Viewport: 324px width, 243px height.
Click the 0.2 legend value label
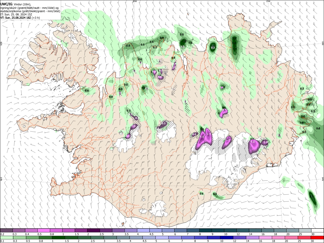(x=2, y=234)
